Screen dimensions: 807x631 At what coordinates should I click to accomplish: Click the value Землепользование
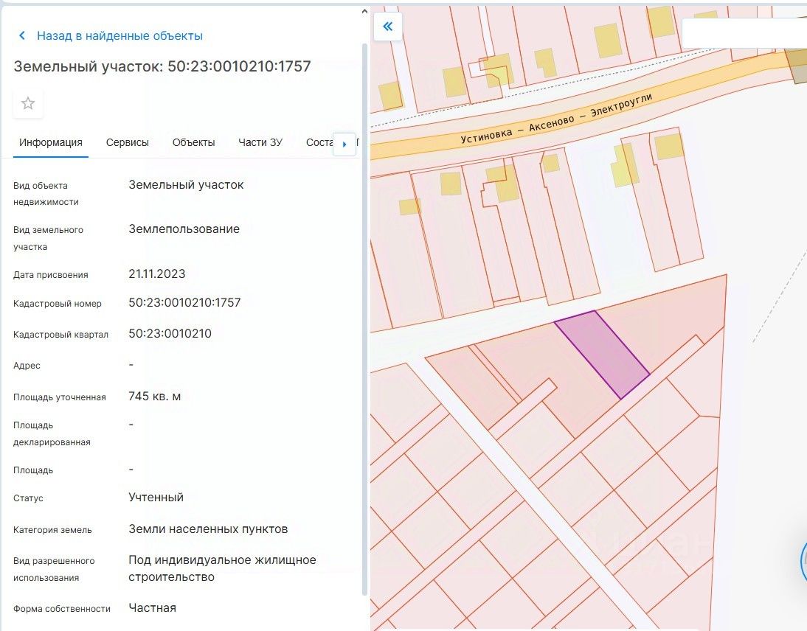point(184,229)
